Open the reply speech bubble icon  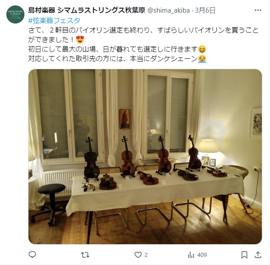point(32,255)
